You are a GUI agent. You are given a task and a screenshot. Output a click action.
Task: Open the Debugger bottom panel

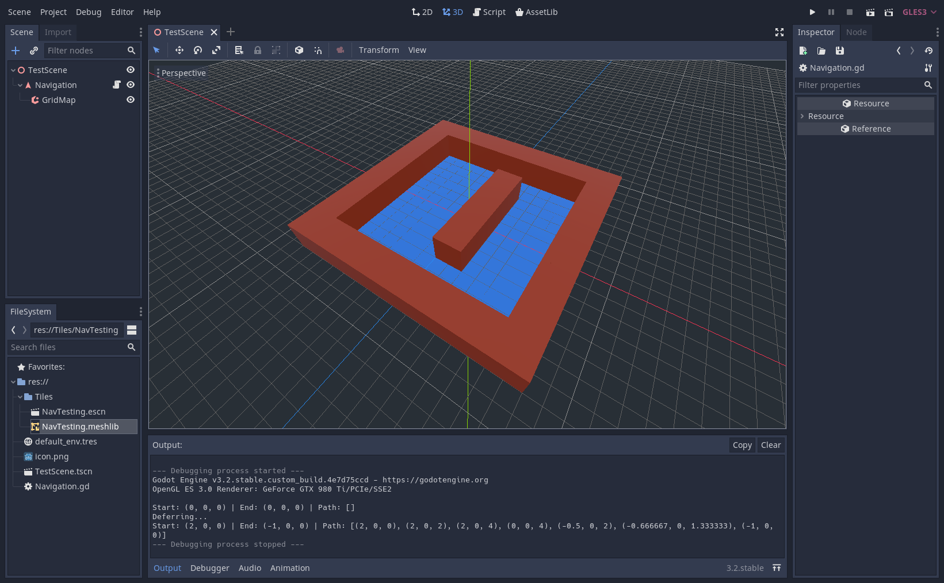(210, 568)
